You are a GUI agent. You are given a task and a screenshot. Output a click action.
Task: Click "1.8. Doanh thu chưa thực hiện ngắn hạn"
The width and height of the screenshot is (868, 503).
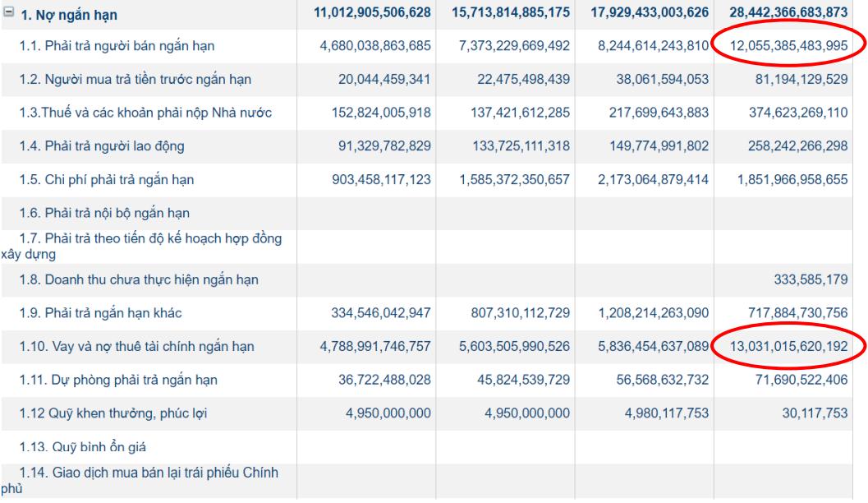point(139,280)
